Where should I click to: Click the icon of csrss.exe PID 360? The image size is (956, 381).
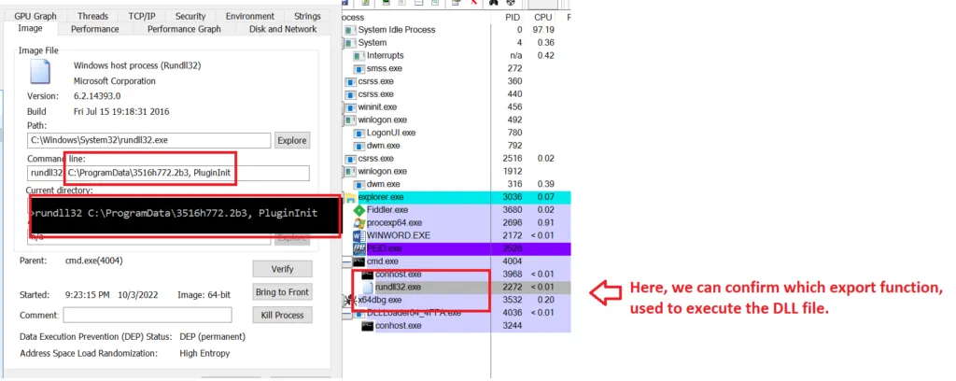pos(351,81)
